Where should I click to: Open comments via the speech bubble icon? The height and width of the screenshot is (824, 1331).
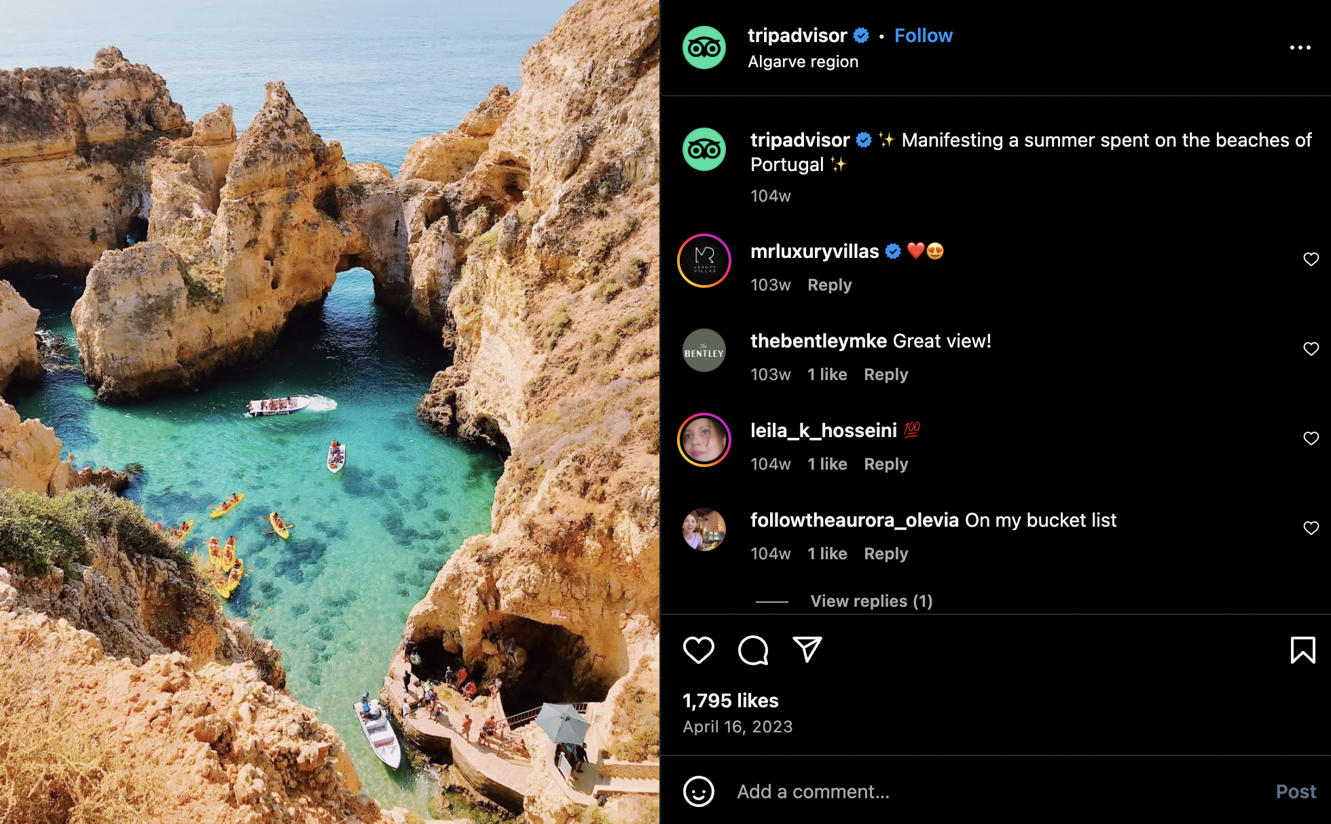753,650
